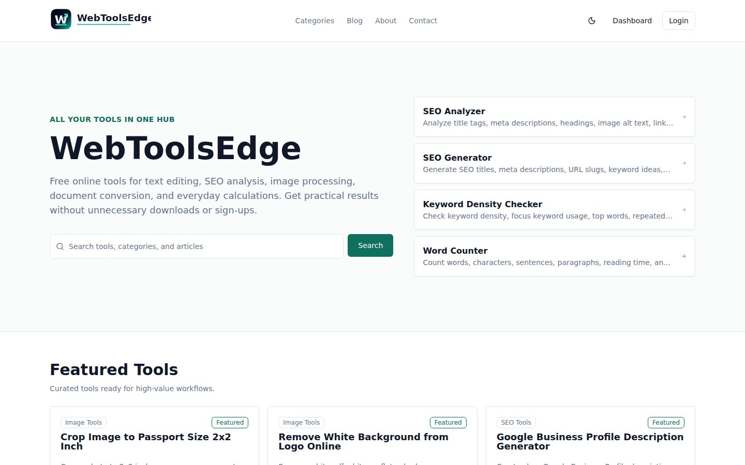745x465 pixels.
Task: Click the 'ALL YOUR TOOLS IN ONE HUB' text
Action: pyautogui.click(x=112, y=119)
